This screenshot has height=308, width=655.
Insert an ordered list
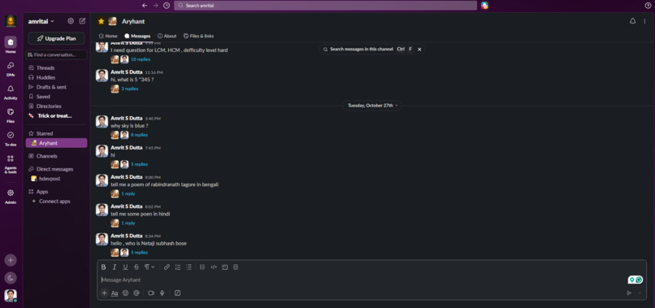pyautogui.click(x=178, y=267)
